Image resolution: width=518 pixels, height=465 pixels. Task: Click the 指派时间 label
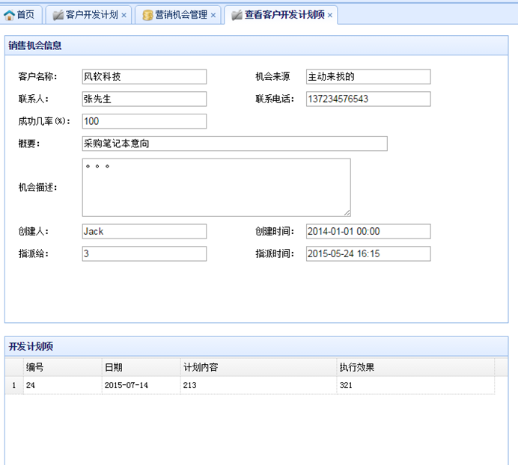pos(275,253)
